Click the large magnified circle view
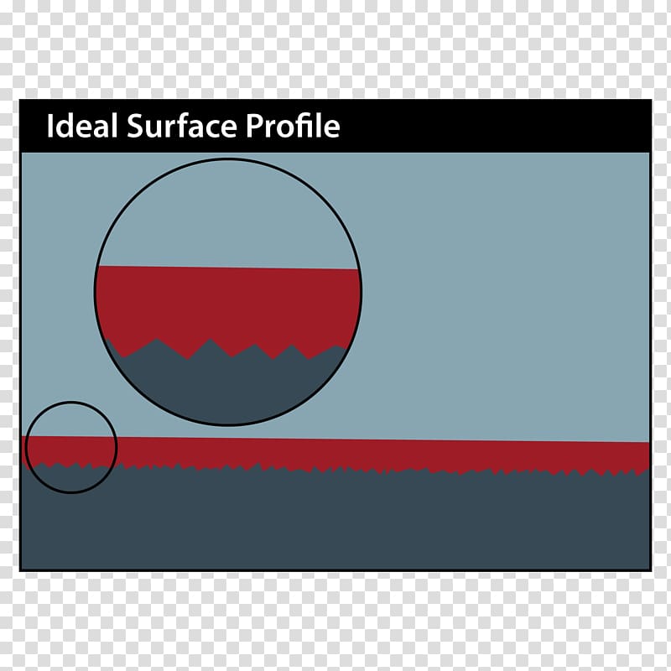This screenshot has width=671, height=671. point(228,292)
